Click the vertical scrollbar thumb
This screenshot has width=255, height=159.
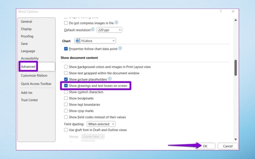coord(236,68)
